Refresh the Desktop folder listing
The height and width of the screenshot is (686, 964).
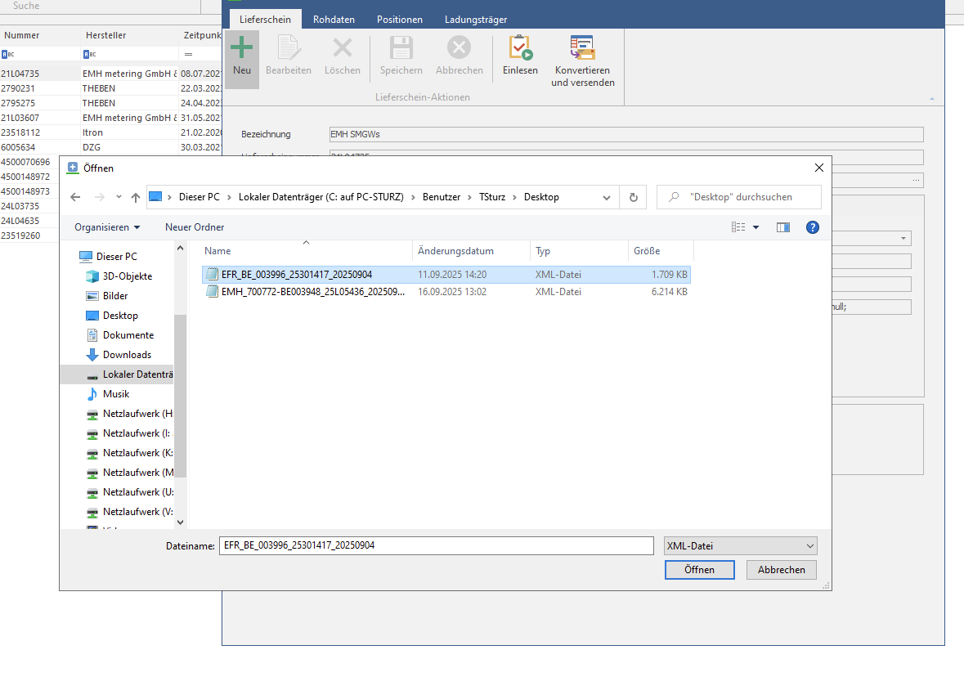[633, 197]
